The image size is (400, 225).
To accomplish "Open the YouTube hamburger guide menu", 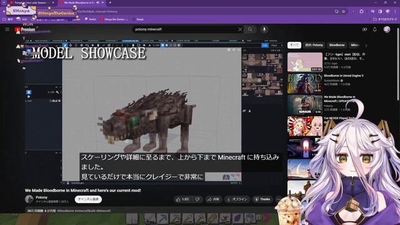I will (7, 29).
